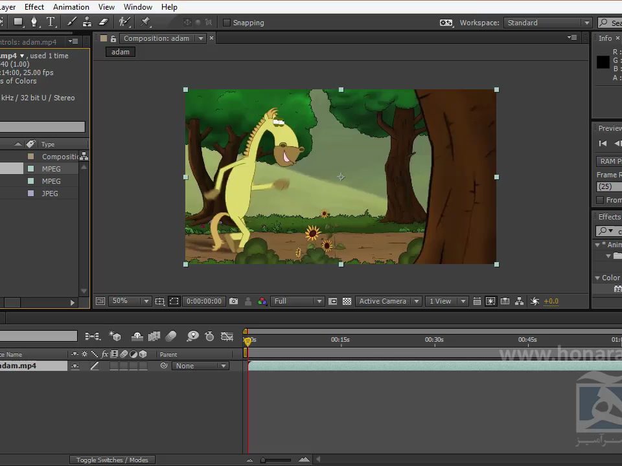Open the Workspace Standard dropdown
622x466 pixels.
pos(548,23)
